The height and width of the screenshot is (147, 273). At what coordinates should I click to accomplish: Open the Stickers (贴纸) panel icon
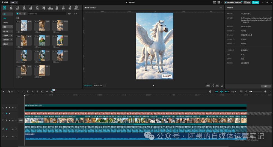24,7
